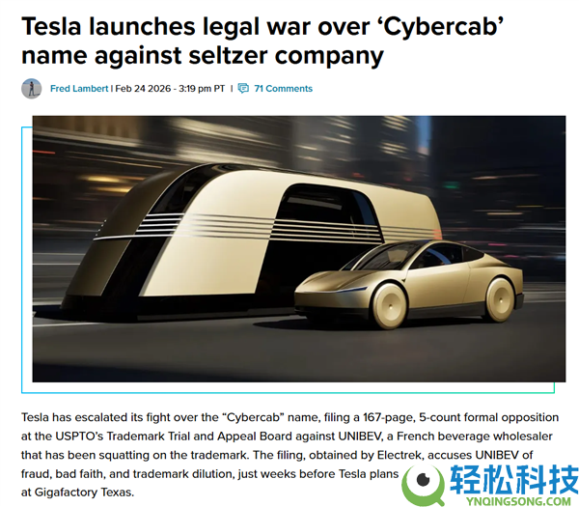Click the 3:19 pm PT timestamp
The width and height of the screenshot is (579, 507).
[202, 89]
